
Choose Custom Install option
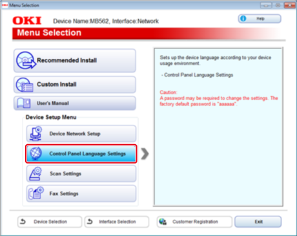coord(75,85)
